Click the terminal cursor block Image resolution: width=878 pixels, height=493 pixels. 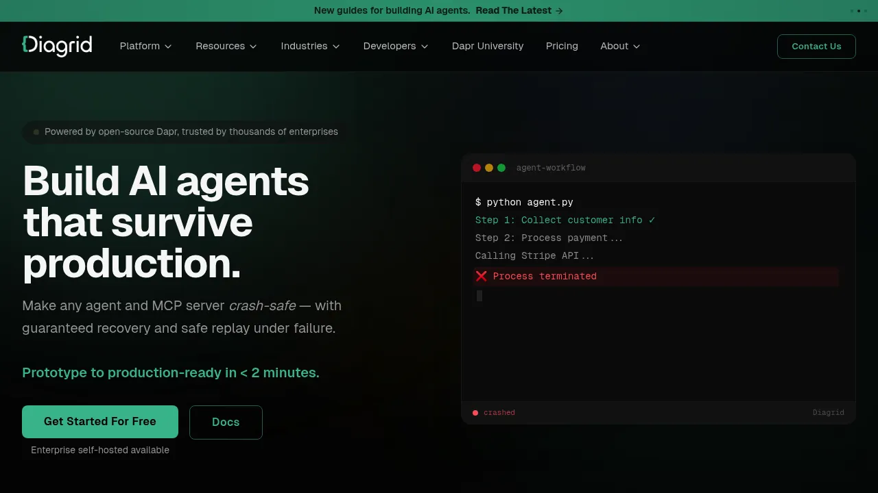point(479,296)
